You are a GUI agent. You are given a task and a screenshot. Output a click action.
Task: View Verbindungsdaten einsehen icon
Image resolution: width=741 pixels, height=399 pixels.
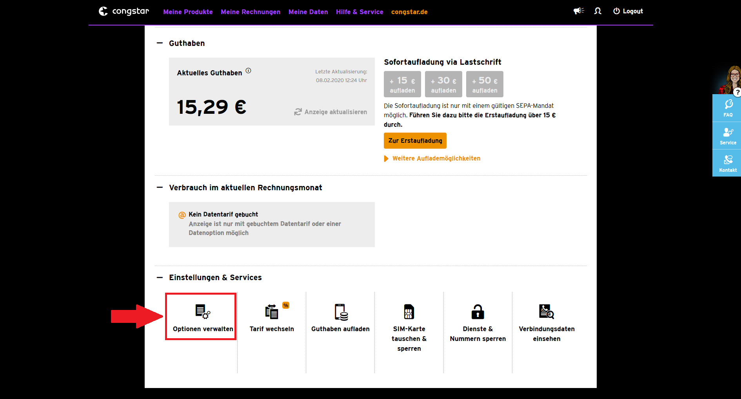(x=546, y=312)
